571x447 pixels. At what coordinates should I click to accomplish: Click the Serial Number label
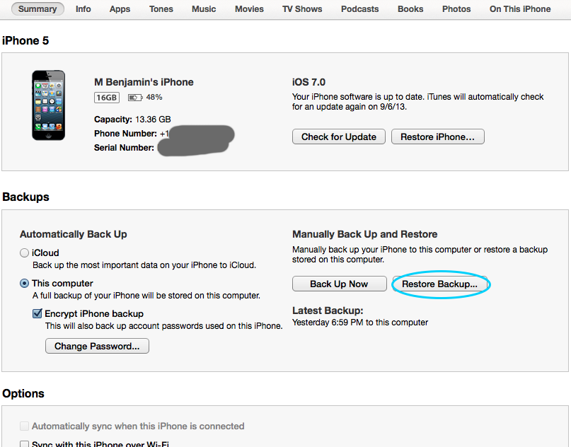coord(124,147)
